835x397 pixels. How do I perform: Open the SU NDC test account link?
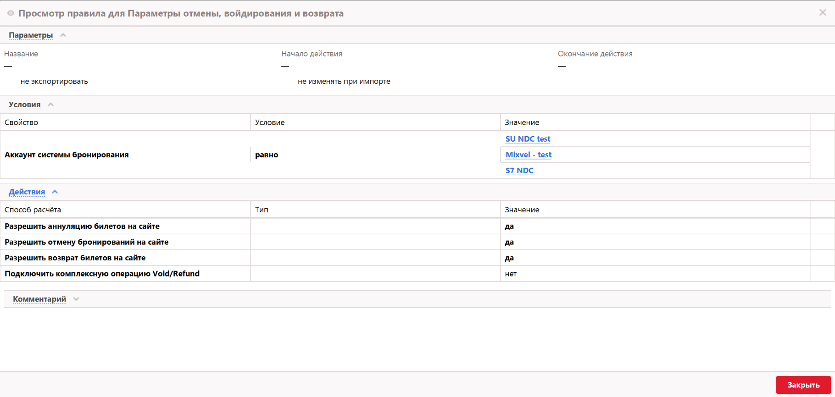[x=528, y=139]
